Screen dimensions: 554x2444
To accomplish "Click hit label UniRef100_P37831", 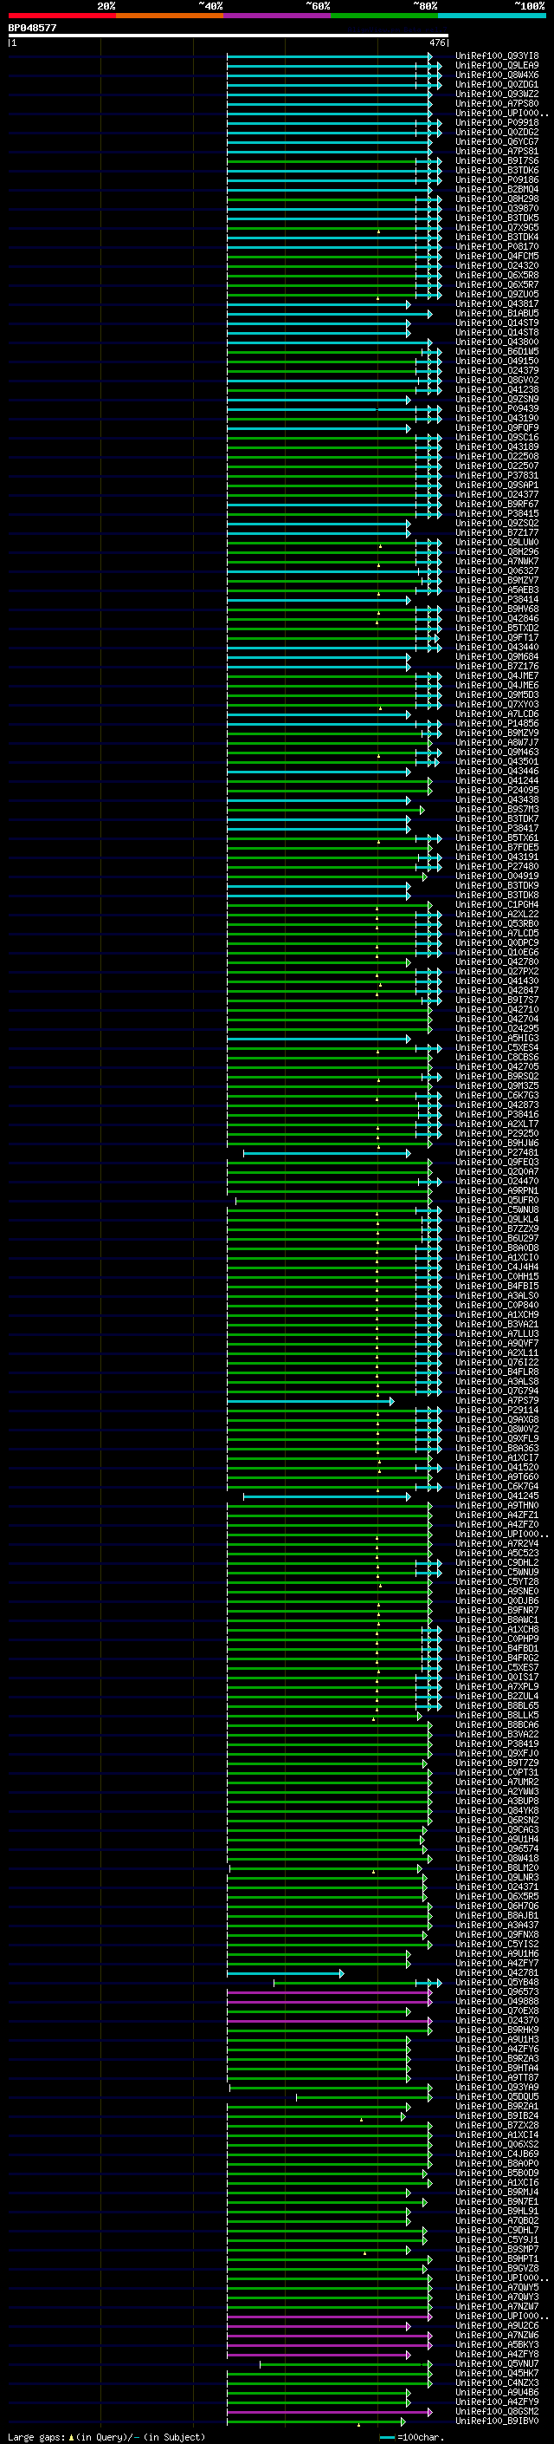I will tap(497, 476).
